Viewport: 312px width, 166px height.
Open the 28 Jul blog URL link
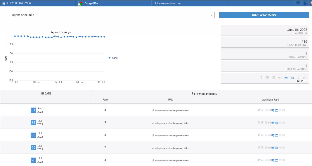(x=173, y=160)
